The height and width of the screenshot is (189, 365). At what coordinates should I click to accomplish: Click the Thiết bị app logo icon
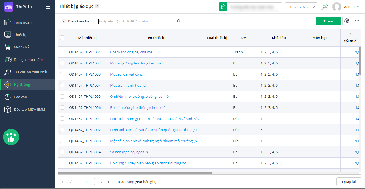[8, 7]
